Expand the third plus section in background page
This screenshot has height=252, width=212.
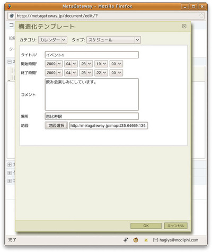coord(10,181)
